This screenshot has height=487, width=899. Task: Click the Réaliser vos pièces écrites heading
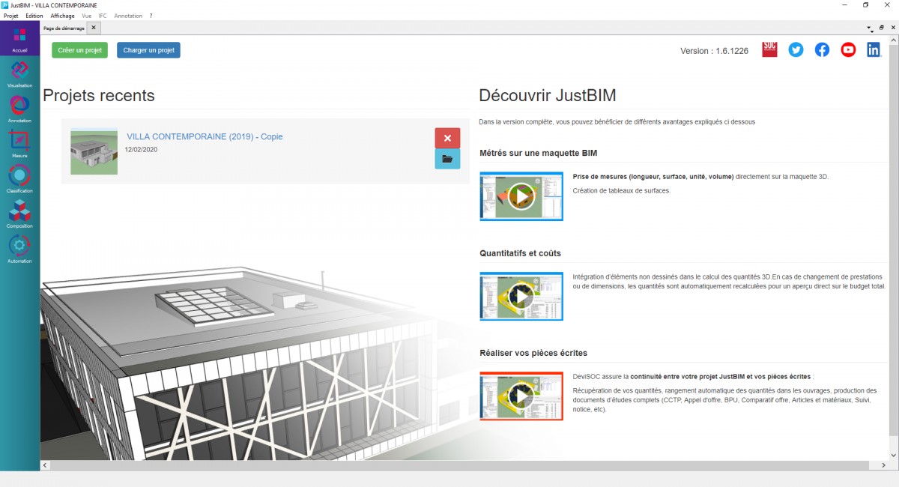533,353
